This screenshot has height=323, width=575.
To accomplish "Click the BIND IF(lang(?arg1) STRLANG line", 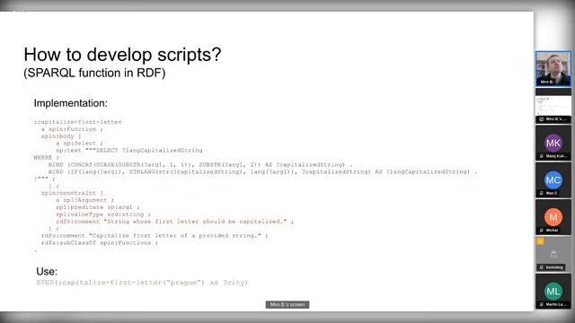I will [x=262, y=171].
